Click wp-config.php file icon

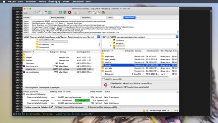(x=24, y=72)
